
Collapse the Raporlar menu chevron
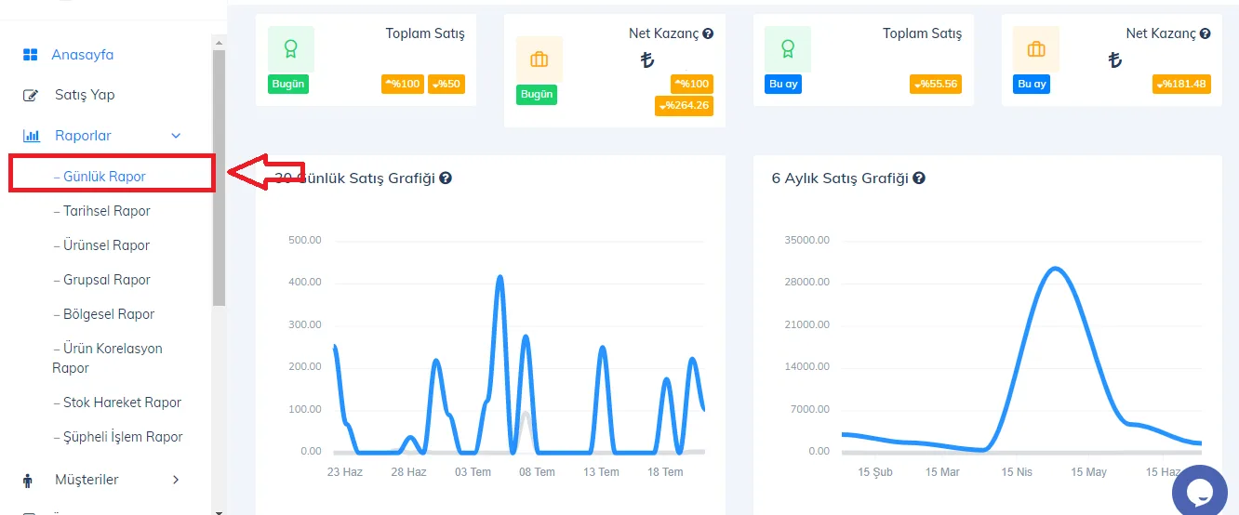click(176, 136)
